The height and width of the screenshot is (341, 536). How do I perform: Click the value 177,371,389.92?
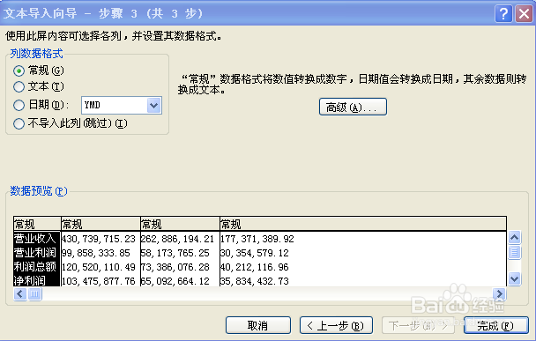[257, 239]
